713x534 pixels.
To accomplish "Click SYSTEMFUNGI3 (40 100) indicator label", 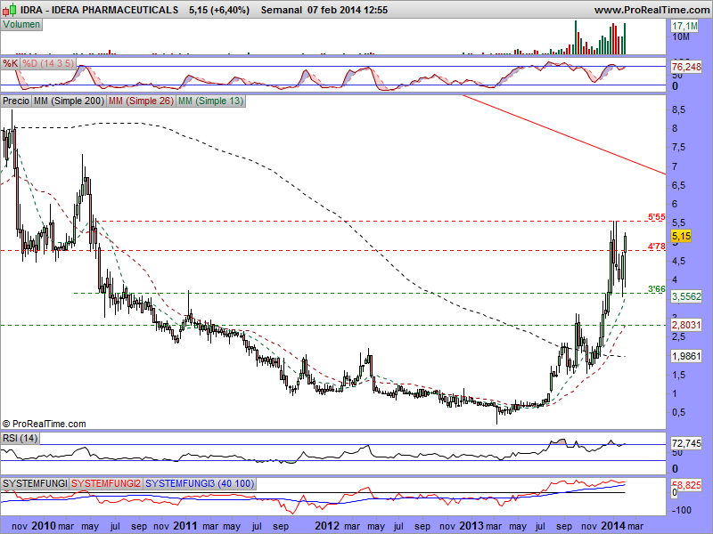I will tap(200, 483).
